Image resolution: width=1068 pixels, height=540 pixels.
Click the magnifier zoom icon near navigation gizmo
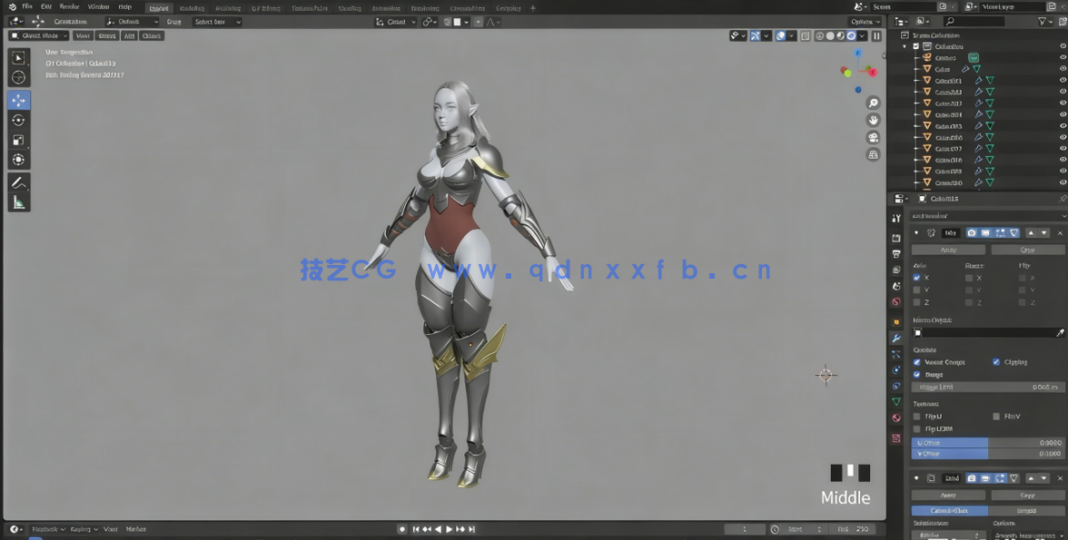[x=873, y=102]
